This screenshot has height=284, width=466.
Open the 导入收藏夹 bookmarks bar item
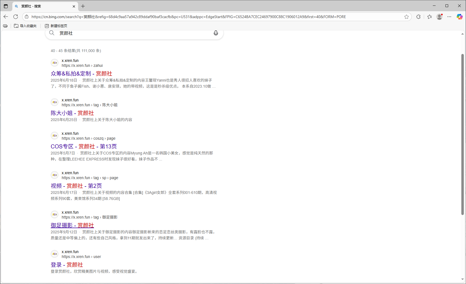(25, 26)
